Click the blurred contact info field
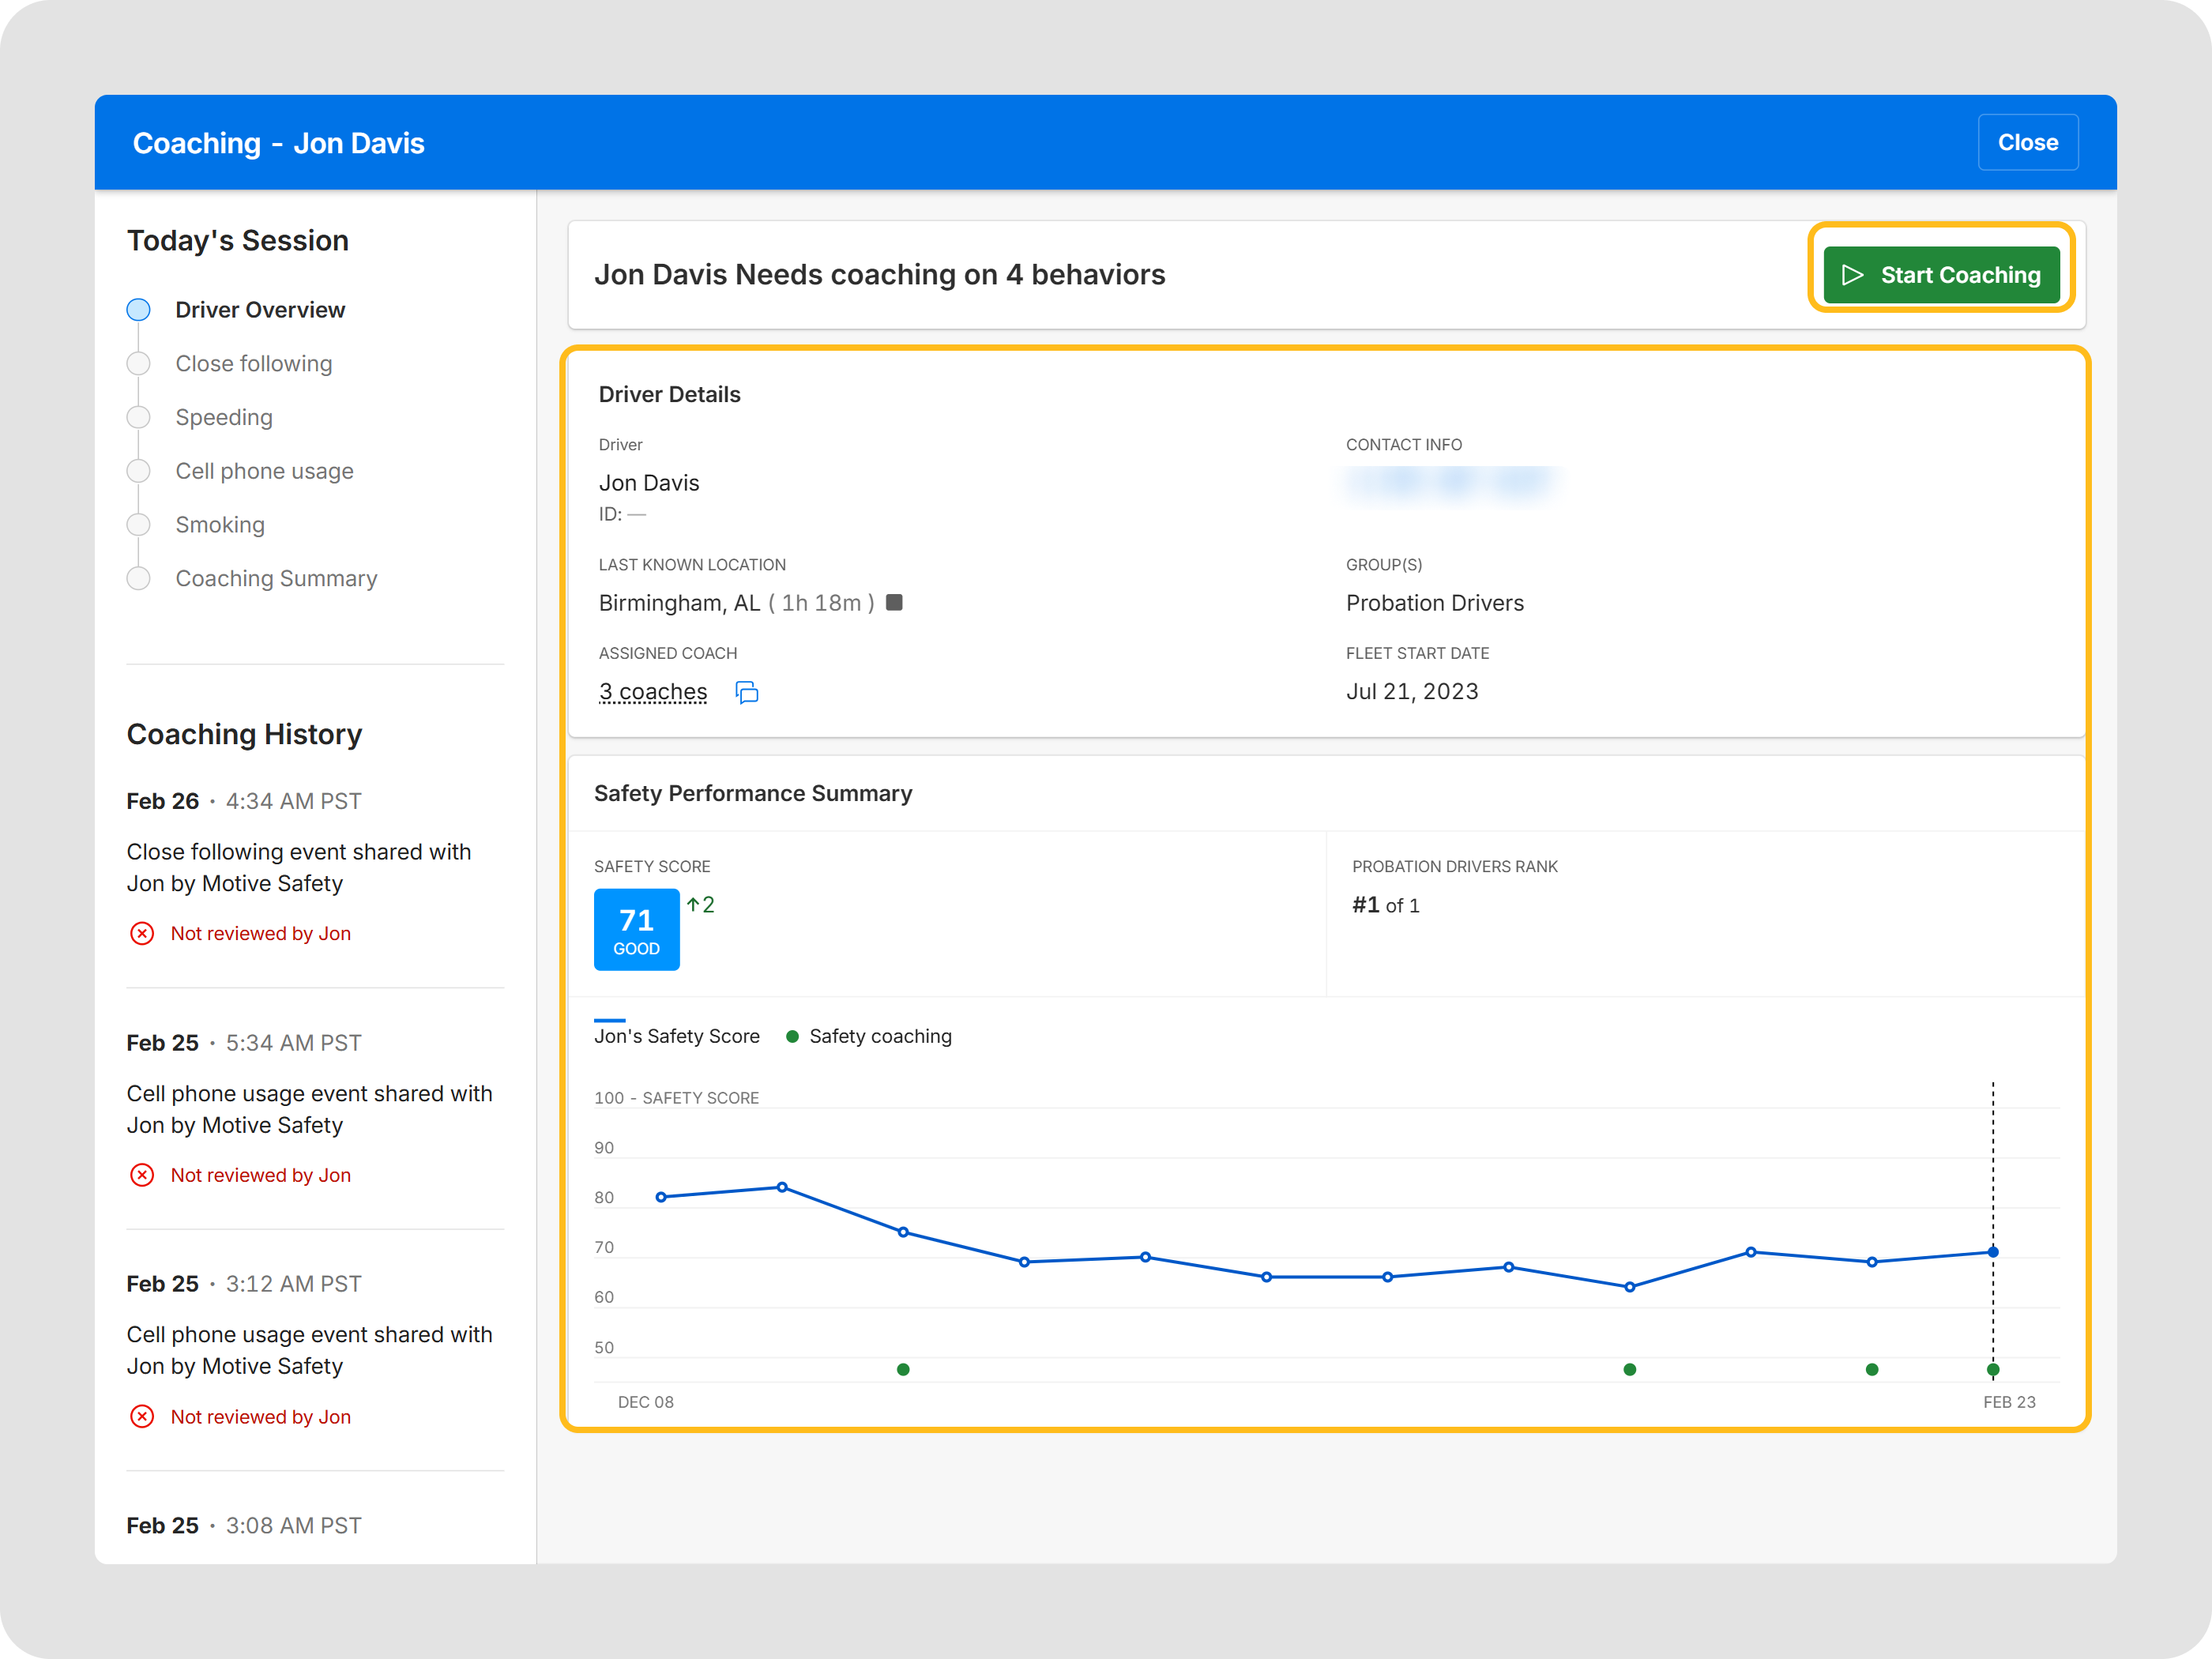 (1451, 484)
